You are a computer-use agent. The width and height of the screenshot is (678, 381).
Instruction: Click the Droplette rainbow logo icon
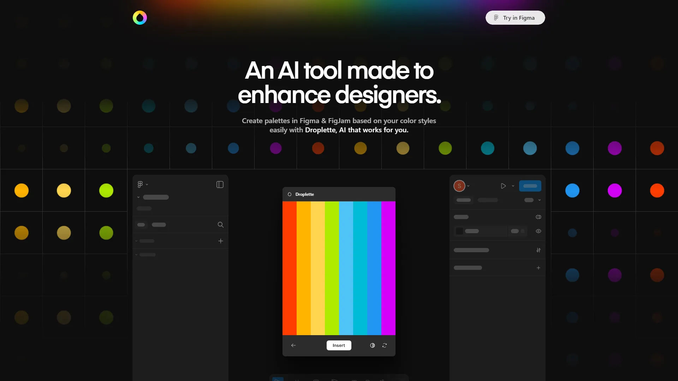(139, 18)
